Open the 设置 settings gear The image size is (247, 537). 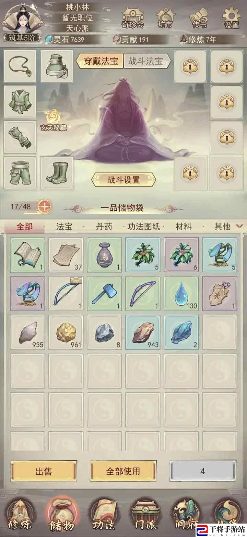tap(232, 17)
